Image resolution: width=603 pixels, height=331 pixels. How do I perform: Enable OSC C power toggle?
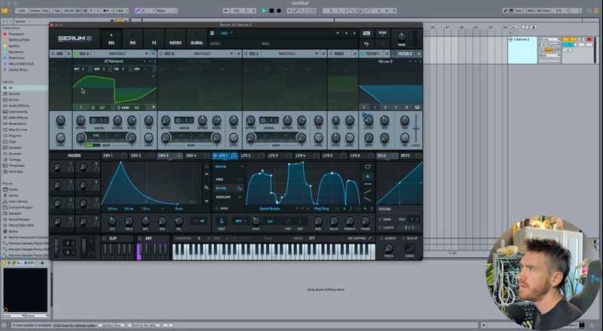point(246,54)
